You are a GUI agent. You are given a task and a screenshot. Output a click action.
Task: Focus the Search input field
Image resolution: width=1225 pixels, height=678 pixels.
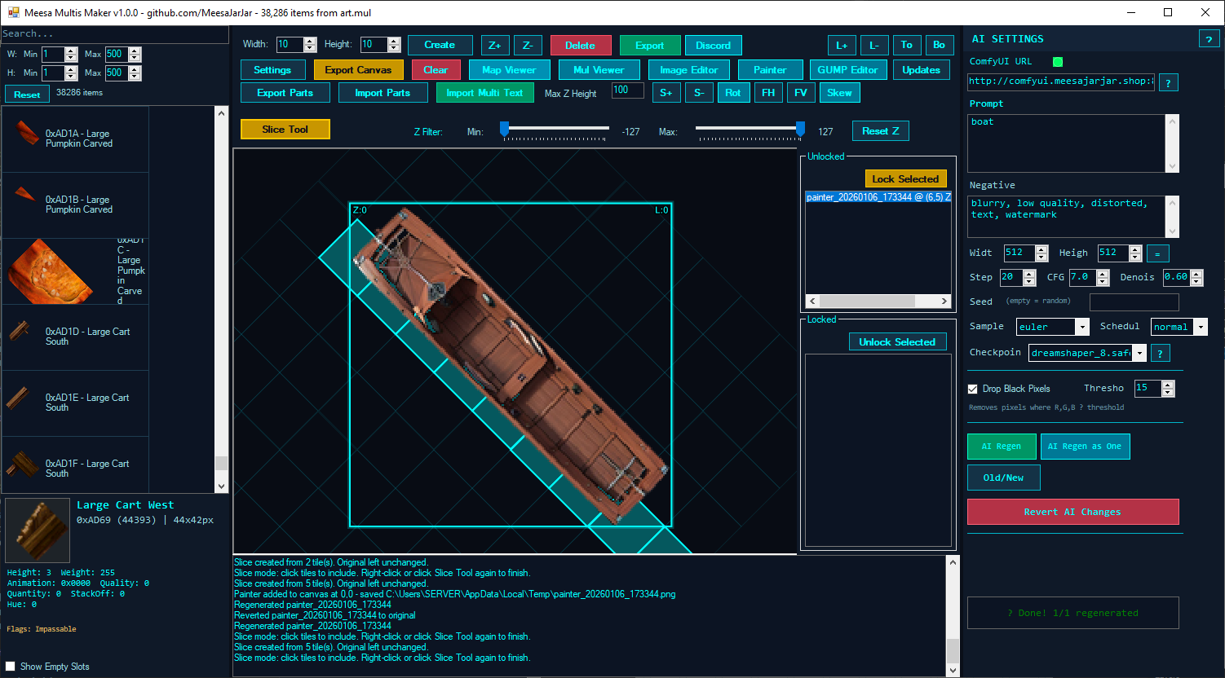pos(114,33)
